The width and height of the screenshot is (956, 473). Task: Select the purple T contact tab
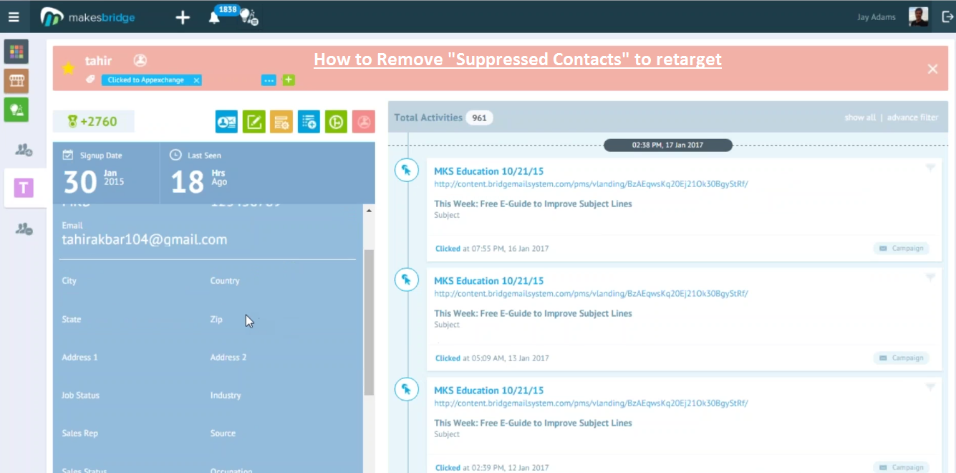24,188
